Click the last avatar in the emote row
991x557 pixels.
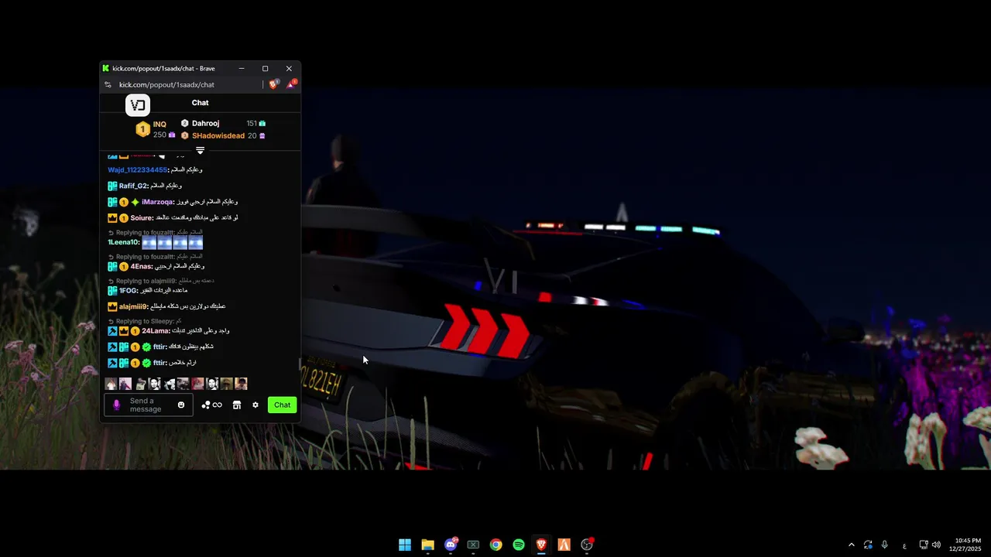point(241,384)
